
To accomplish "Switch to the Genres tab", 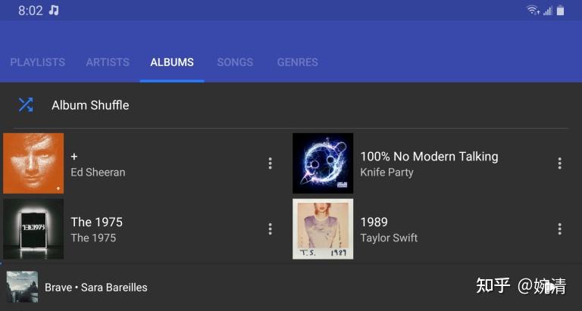I will coord(297,62).
